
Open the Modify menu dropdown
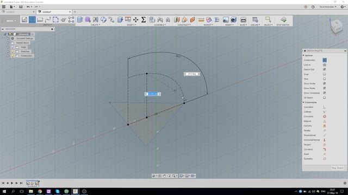[x=131, y=25]
